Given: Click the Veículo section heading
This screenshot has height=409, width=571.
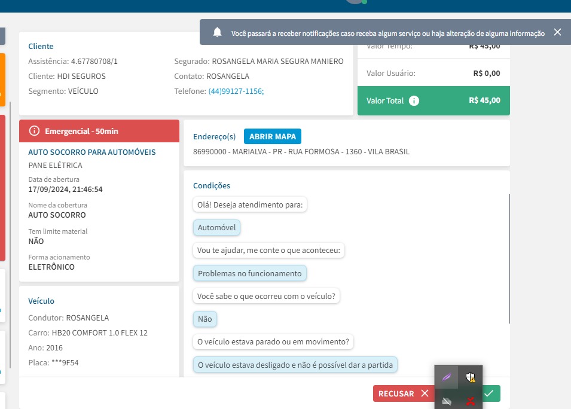Looking at the screenshot, I should tap(41, 301).
